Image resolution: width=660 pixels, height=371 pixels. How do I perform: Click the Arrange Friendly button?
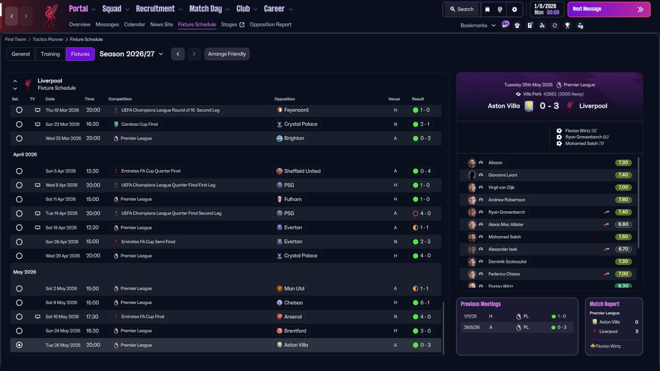(227, 54)
